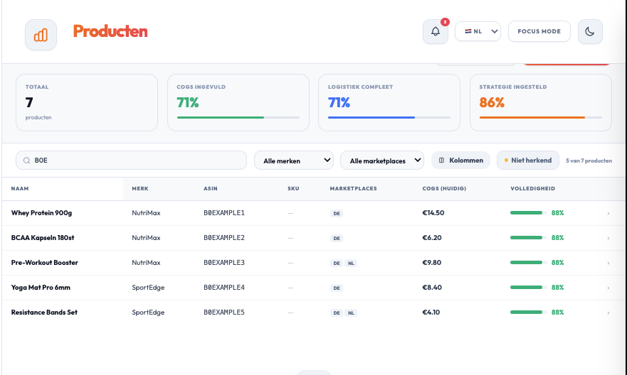Screen dimensions: 627x375
Task: Enable Focus Mode
Action: (539, 31)
